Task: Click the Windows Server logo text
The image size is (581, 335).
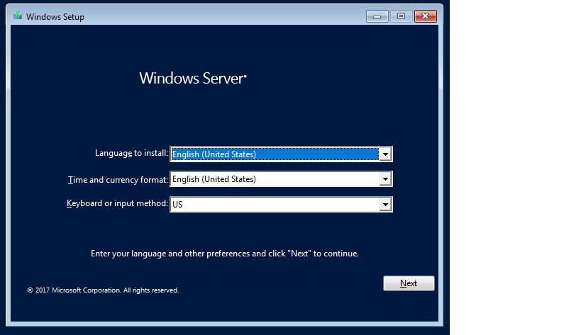Action: (193, 79)
